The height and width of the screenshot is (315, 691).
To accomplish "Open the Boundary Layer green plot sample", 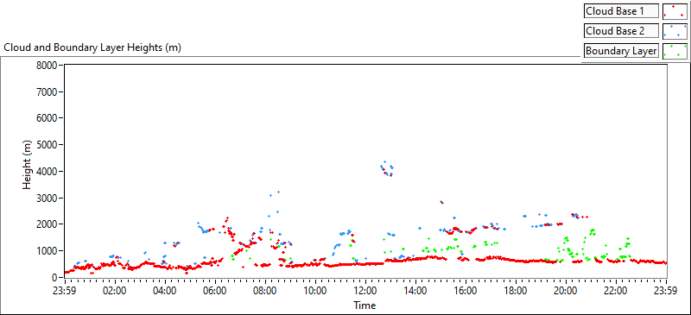I will (x=675, y=51).
